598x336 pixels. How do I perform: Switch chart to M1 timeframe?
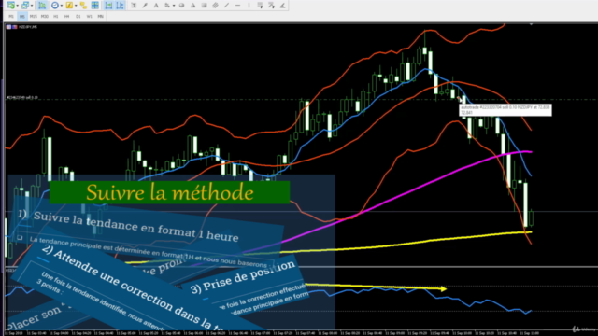(x=11, y=17)
